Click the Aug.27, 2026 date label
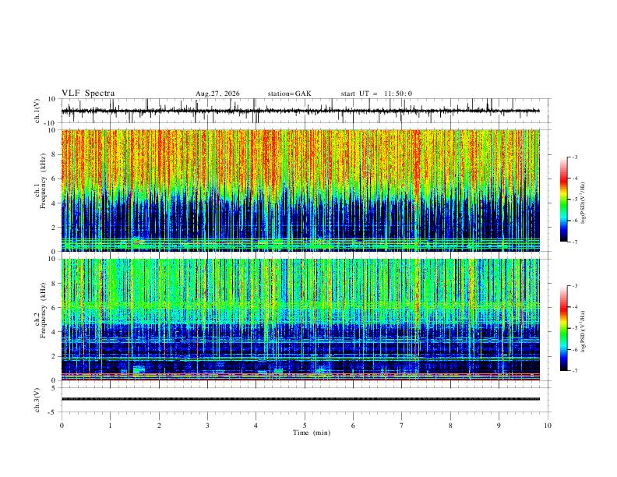Viewport: 617px width, 477px height. [217, 94]
